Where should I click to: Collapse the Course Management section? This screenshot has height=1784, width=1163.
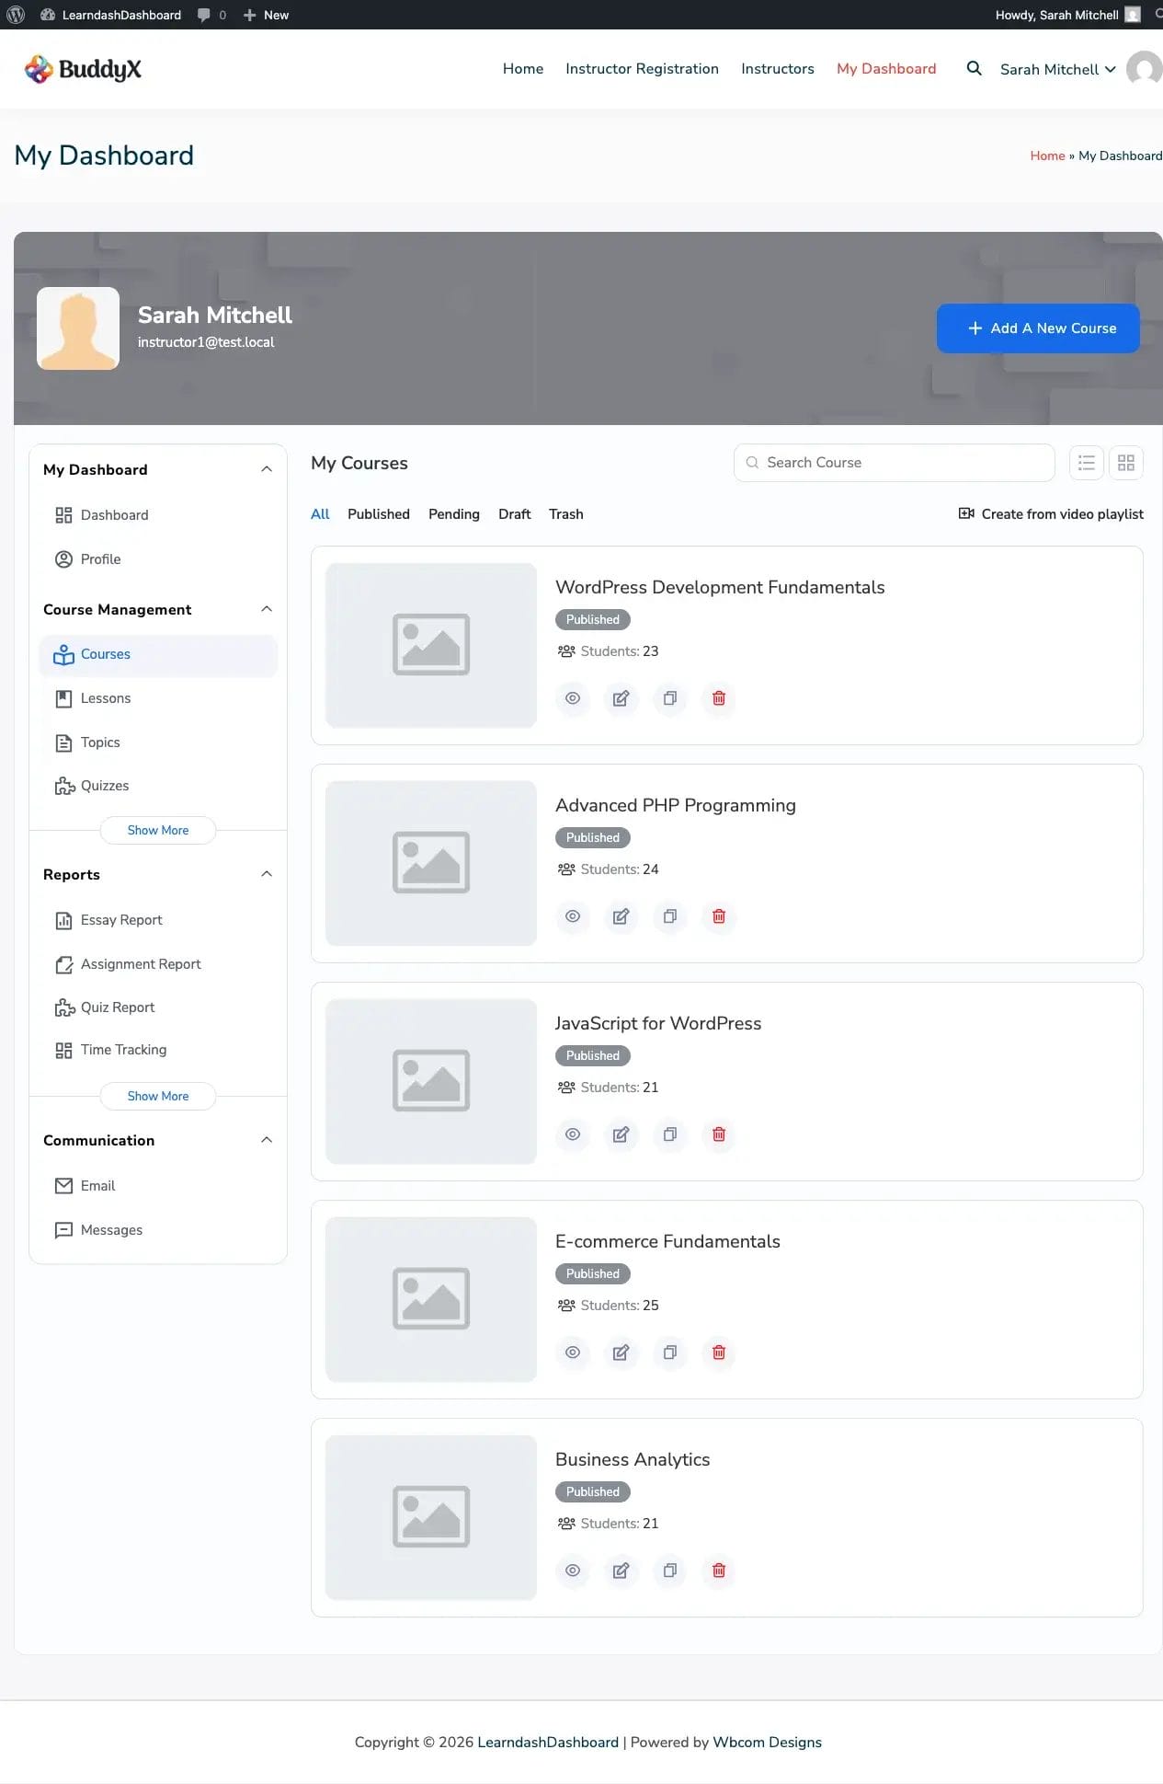coord(267,609)
